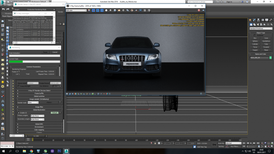Click Cancel in the Rendering dialog
The image size is (274, 154).
click(55, 52)
